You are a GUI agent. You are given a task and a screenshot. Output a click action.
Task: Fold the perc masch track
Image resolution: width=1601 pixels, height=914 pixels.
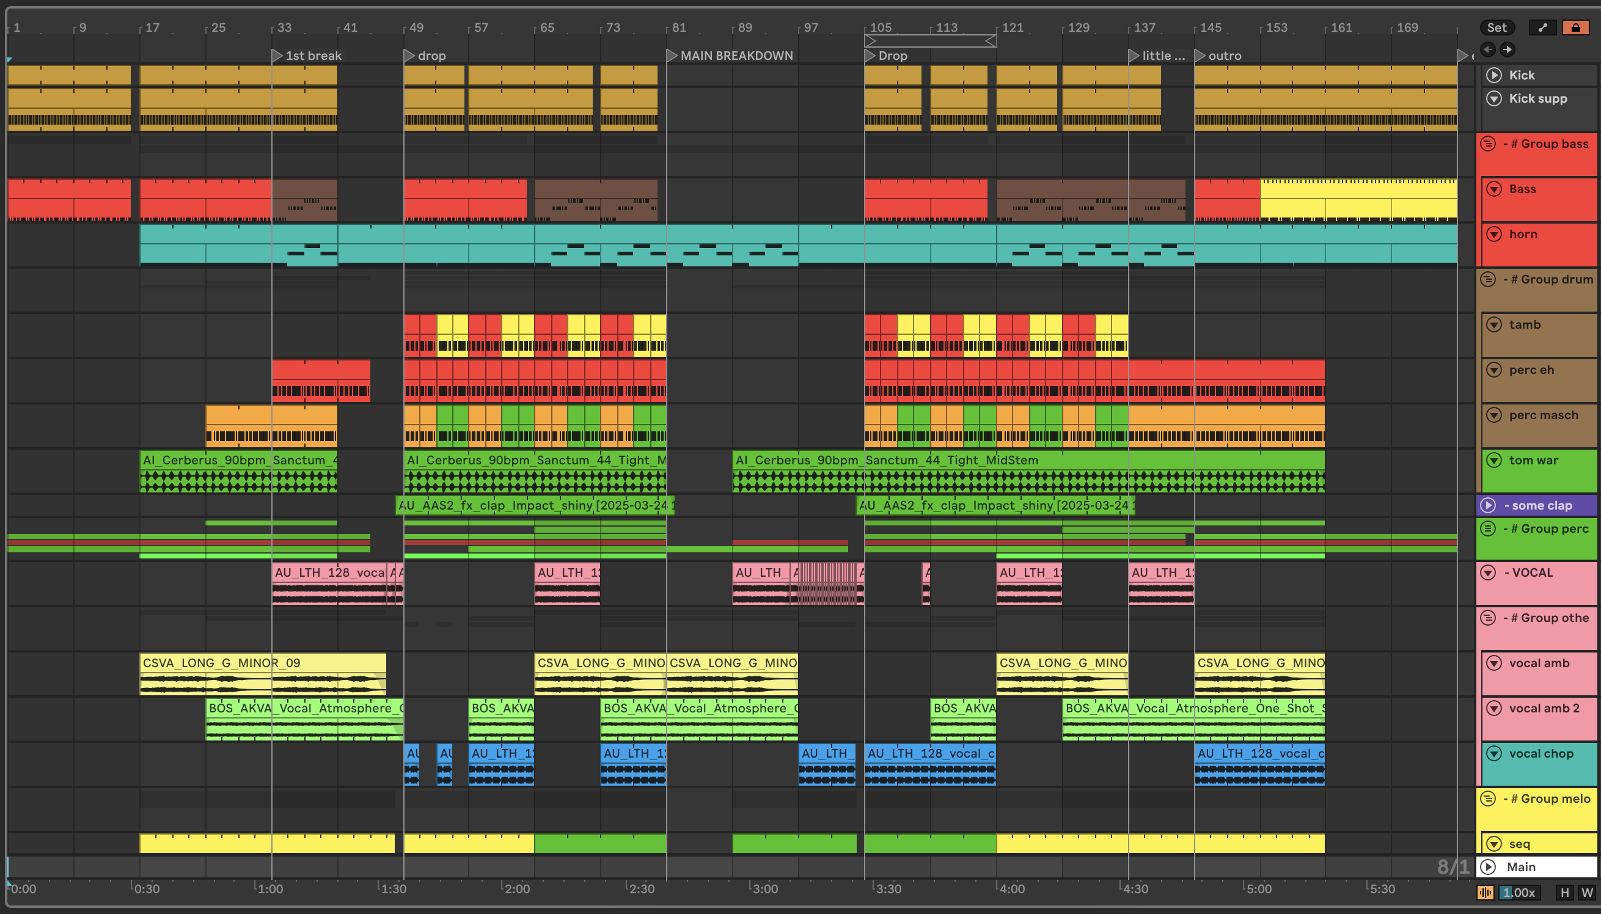click(x=1494, y=415)
